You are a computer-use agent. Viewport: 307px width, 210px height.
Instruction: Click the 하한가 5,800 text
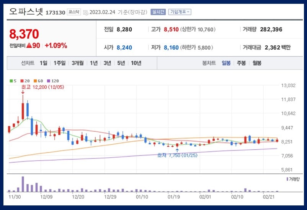[x=197, y=47]
